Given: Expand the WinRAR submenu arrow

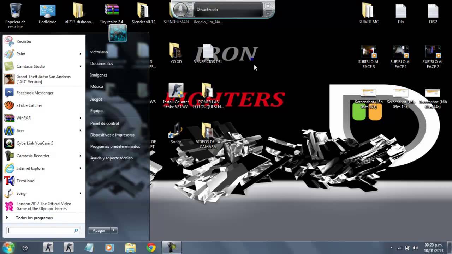Looking at the screenshot, I should (x=80, y=118).
